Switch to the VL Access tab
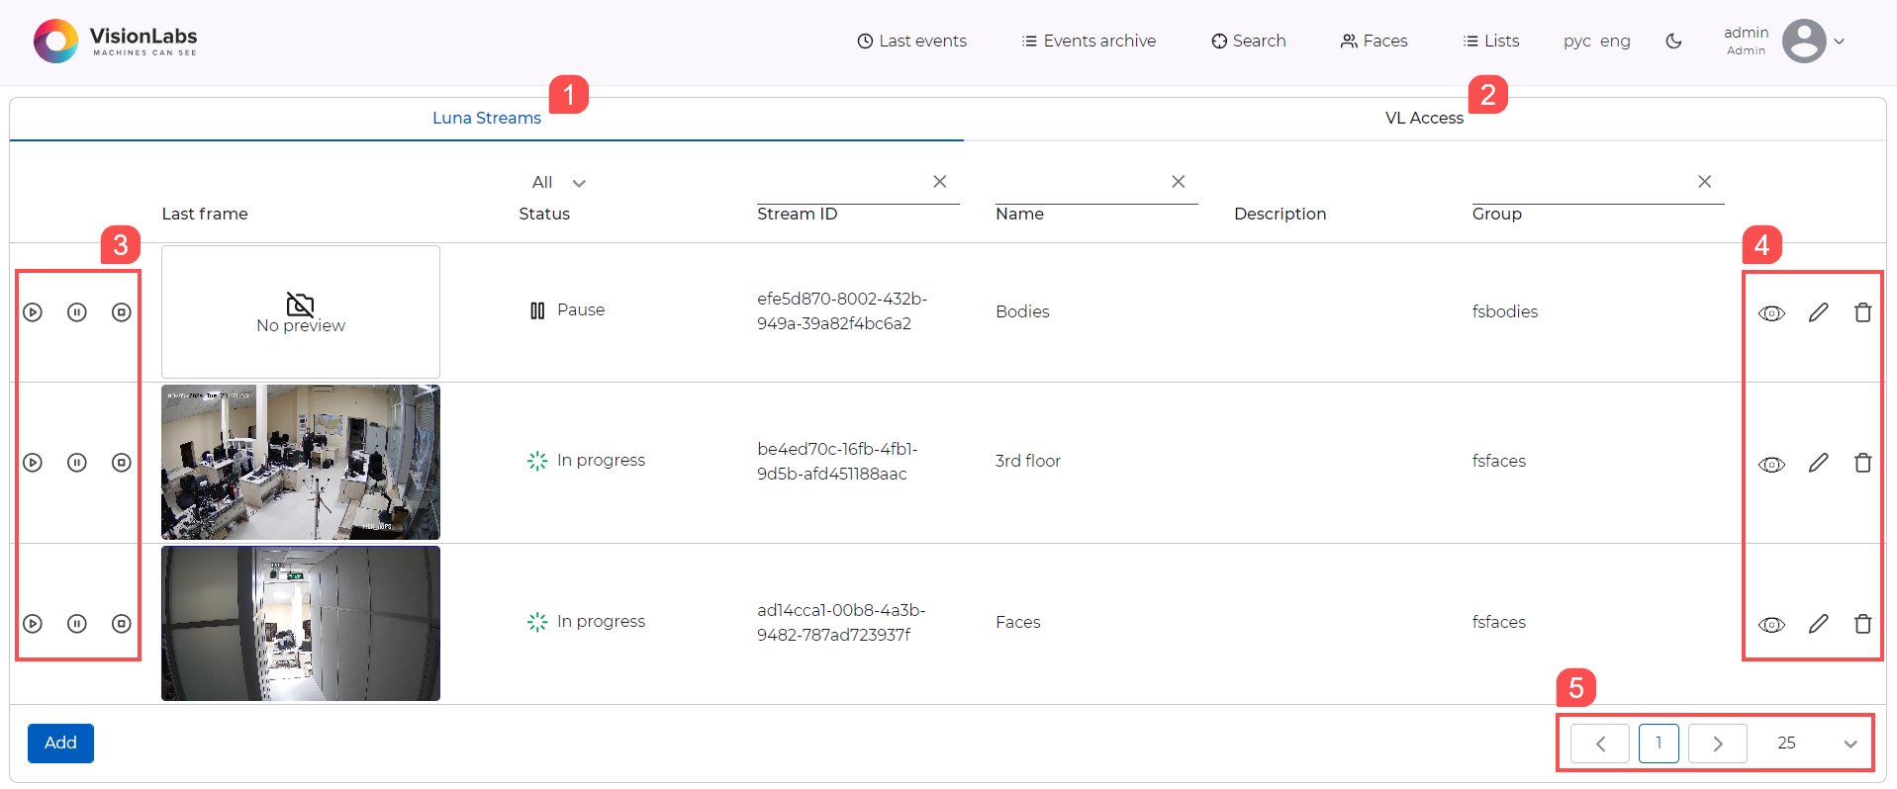Image resolution: width=1897 pixels, height=789 pixels. [1424, 119]
